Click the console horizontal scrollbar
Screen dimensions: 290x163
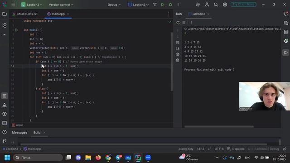(x=219, y=127)
